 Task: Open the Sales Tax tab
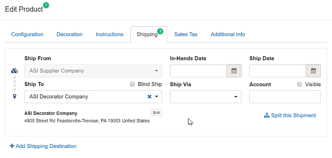186,35
